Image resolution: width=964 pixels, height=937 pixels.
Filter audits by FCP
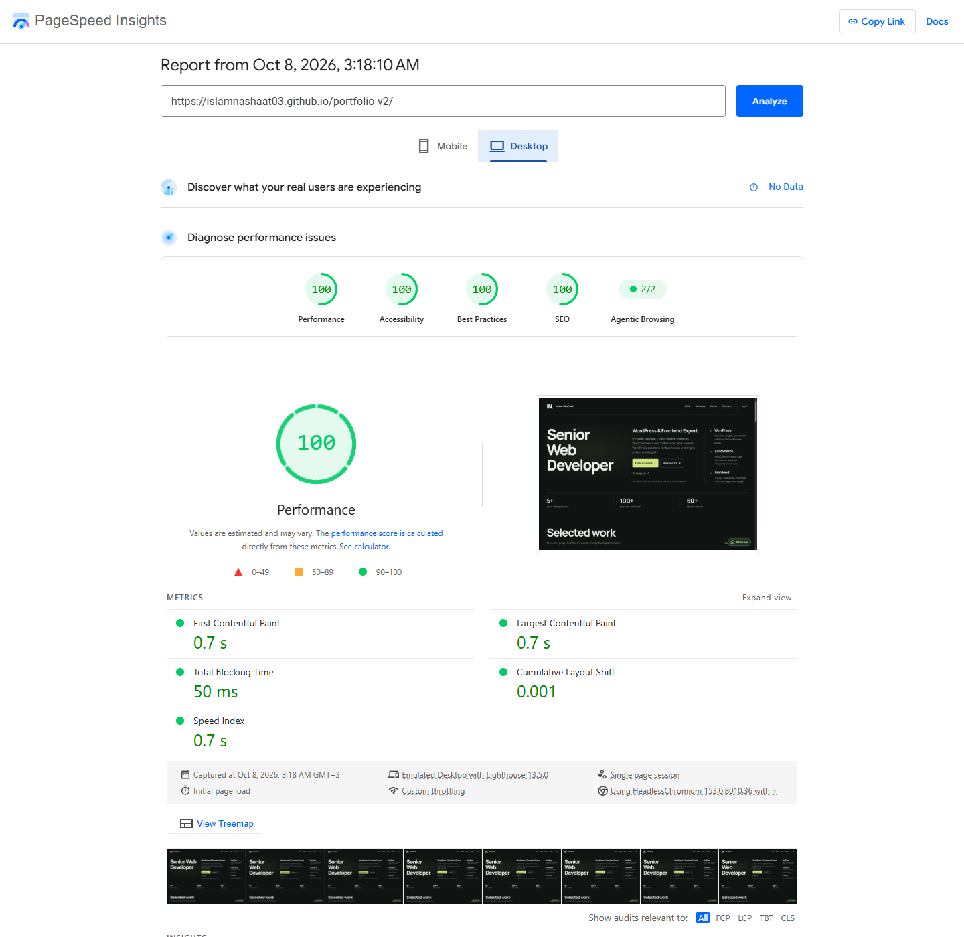723,918
